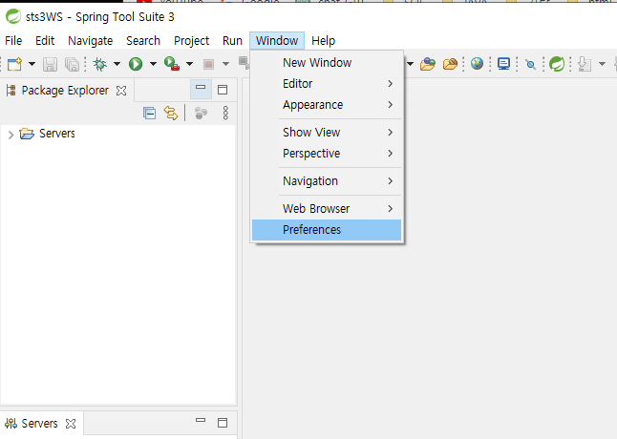Viewport: 617px width, 439px height.
Task: Click the Save toolbar icon
Action: point(50,64)
